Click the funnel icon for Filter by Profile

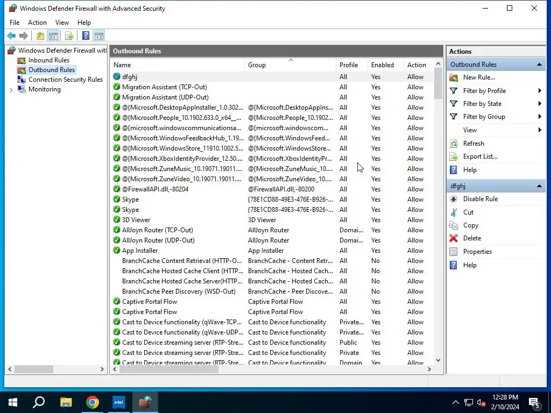click(454, 90)
